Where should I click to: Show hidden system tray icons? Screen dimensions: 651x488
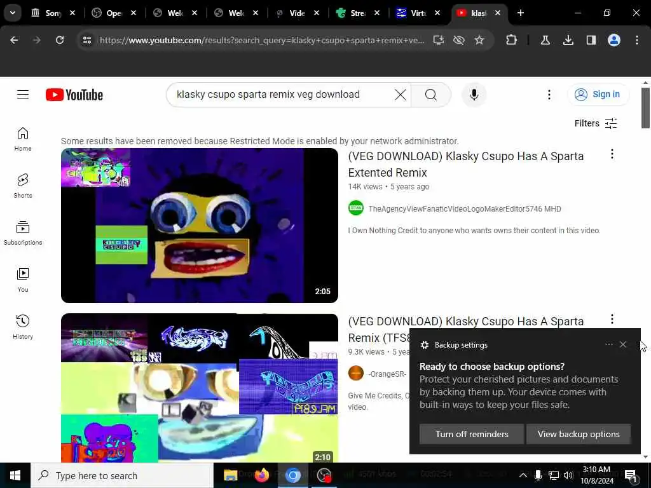click(523, 475)
